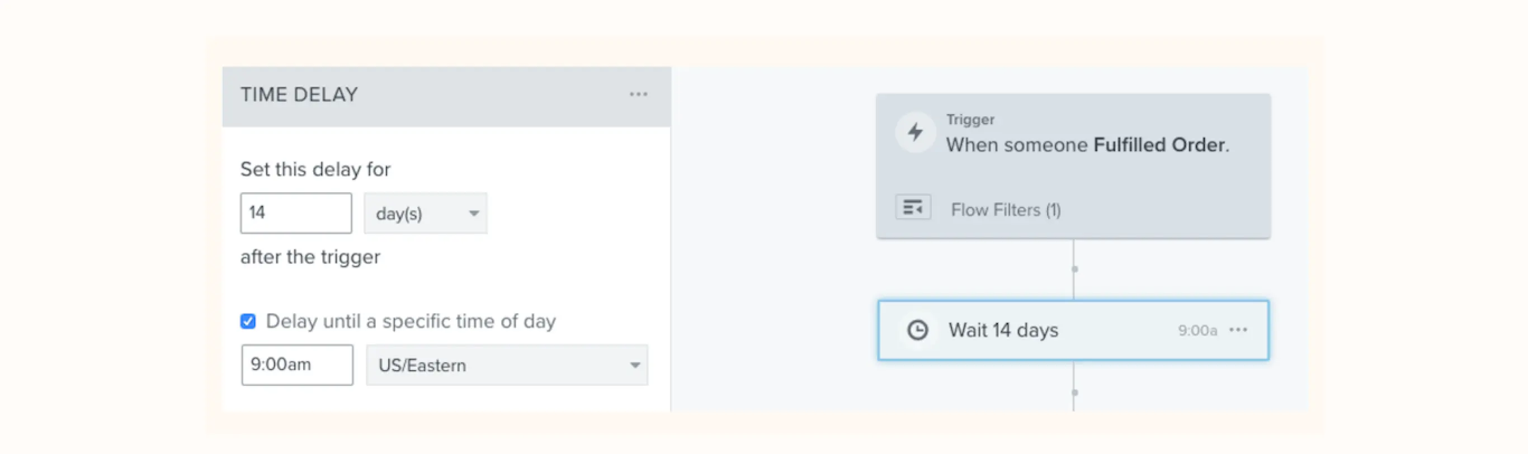Click inside the 14 days input field

(295, 213)
